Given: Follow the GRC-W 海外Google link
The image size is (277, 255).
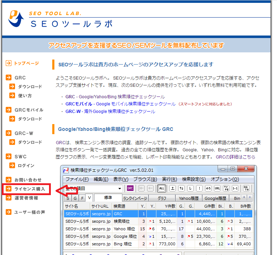Looking at the screenshot, I should 110,112.
